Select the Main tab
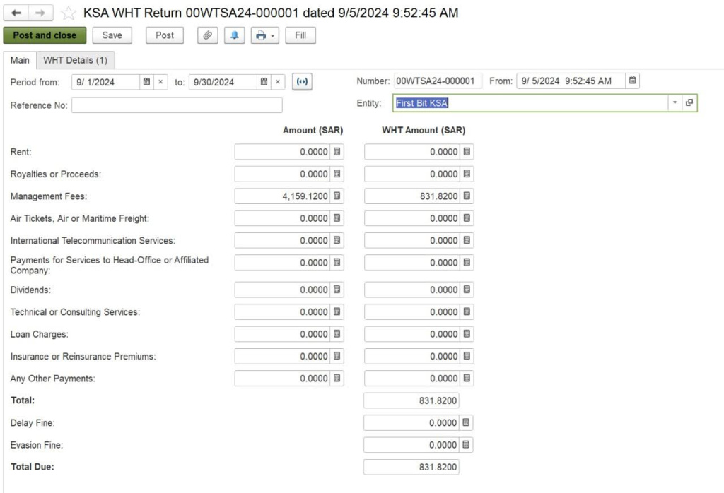Screen dimensions: 724x493 19,60
